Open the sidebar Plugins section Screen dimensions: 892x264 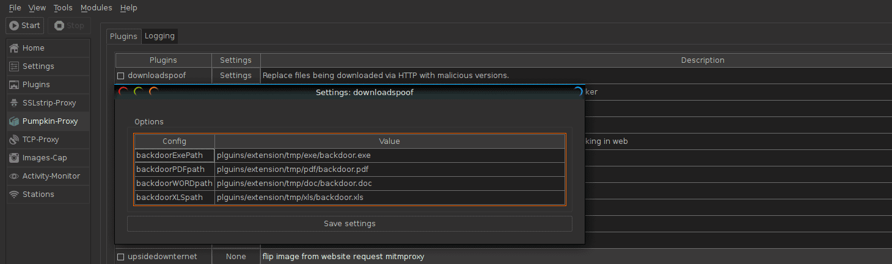pos(36,85)
